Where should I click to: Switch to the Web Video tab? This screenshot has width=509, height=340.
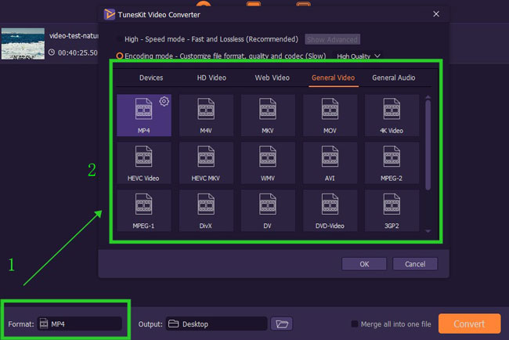tap(272, 78)
